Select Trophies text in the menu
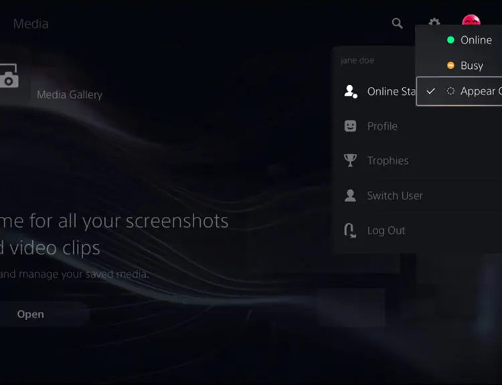Screen dimensions: 502x385 388,161
